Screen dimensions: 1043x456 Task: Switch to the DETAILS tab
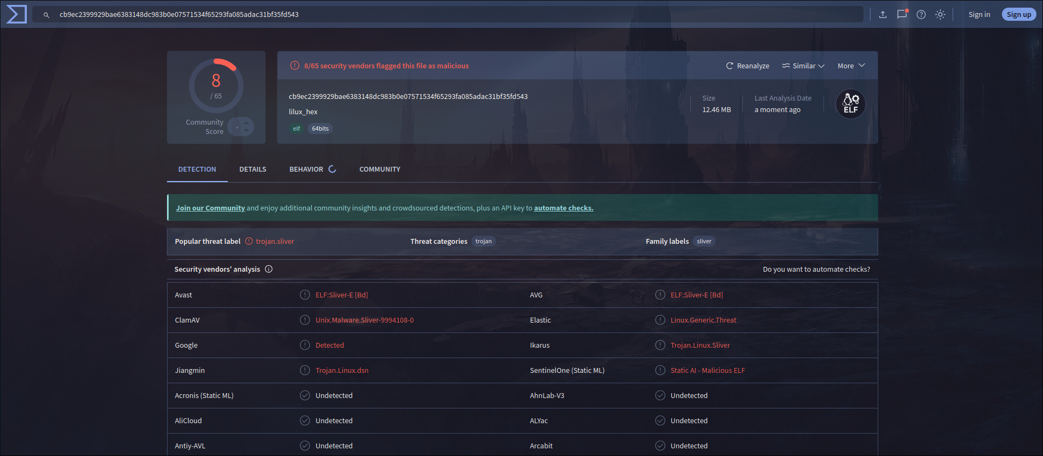253,169
